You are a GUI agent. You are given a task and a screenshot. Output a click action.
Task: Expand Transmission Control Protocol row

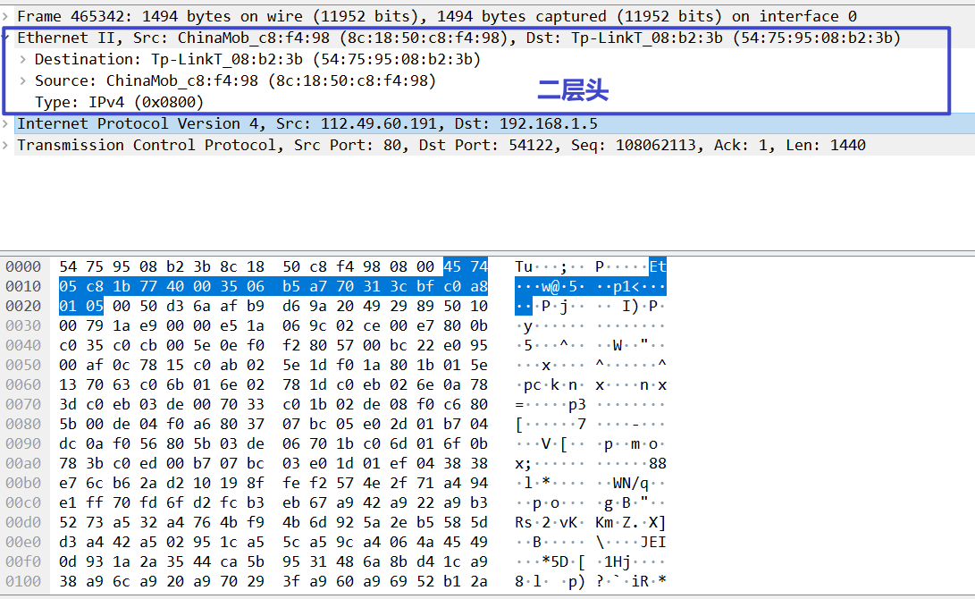[x=5, y=146]
